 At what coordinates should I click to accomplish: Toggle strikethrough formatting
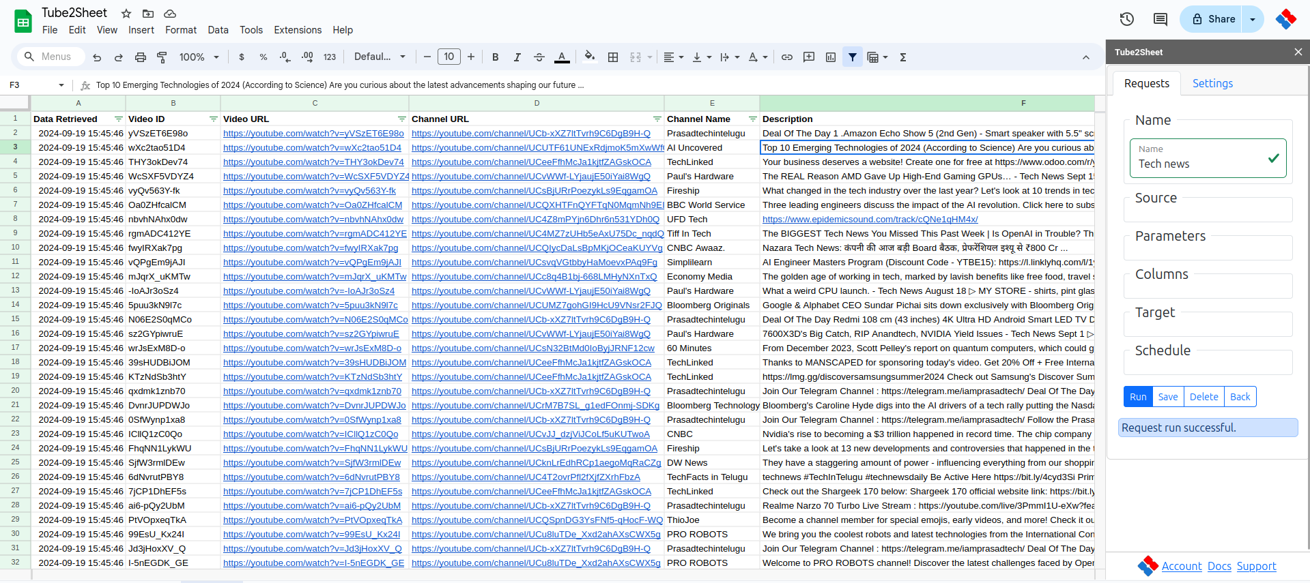pos(539,57)
